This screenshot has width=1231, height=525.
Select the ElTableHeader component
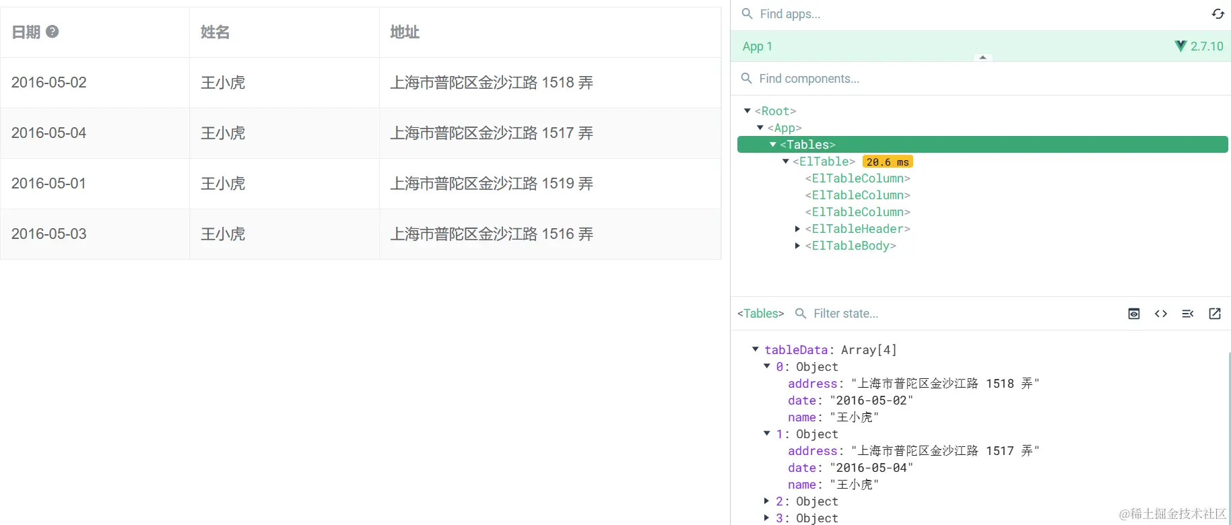(x=857, y=229)
